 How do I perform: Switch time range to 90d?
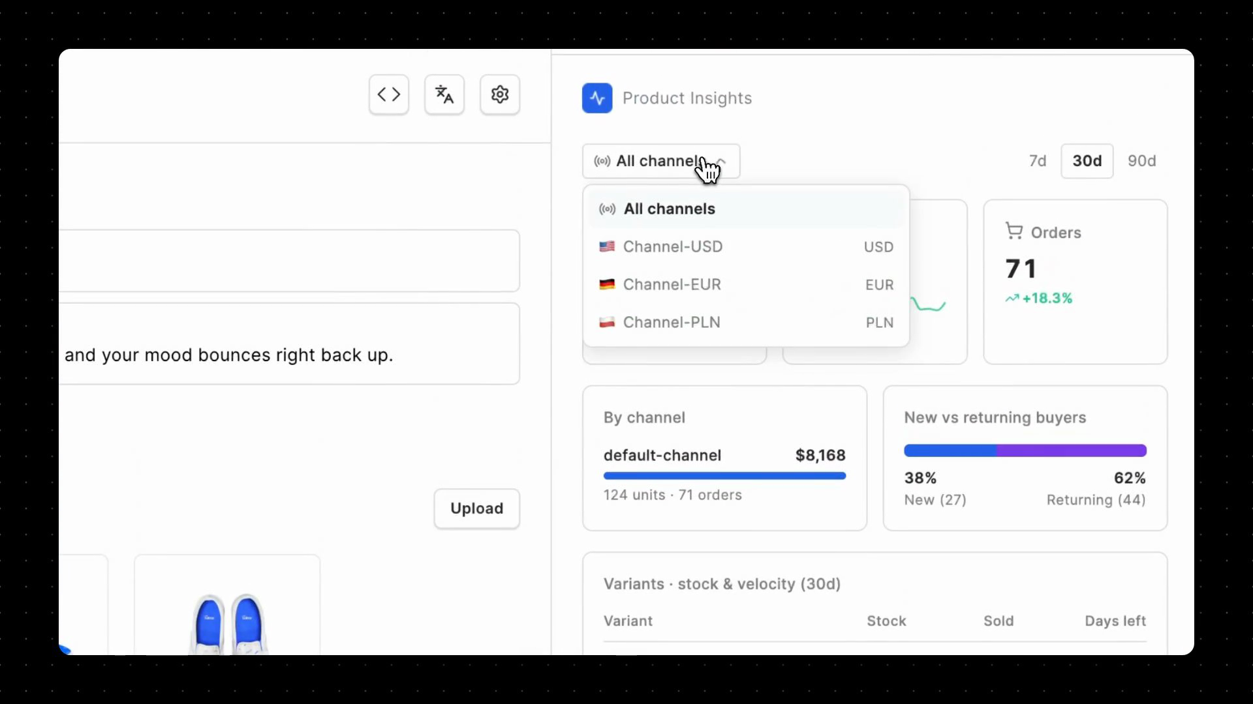pos(1142,161)
